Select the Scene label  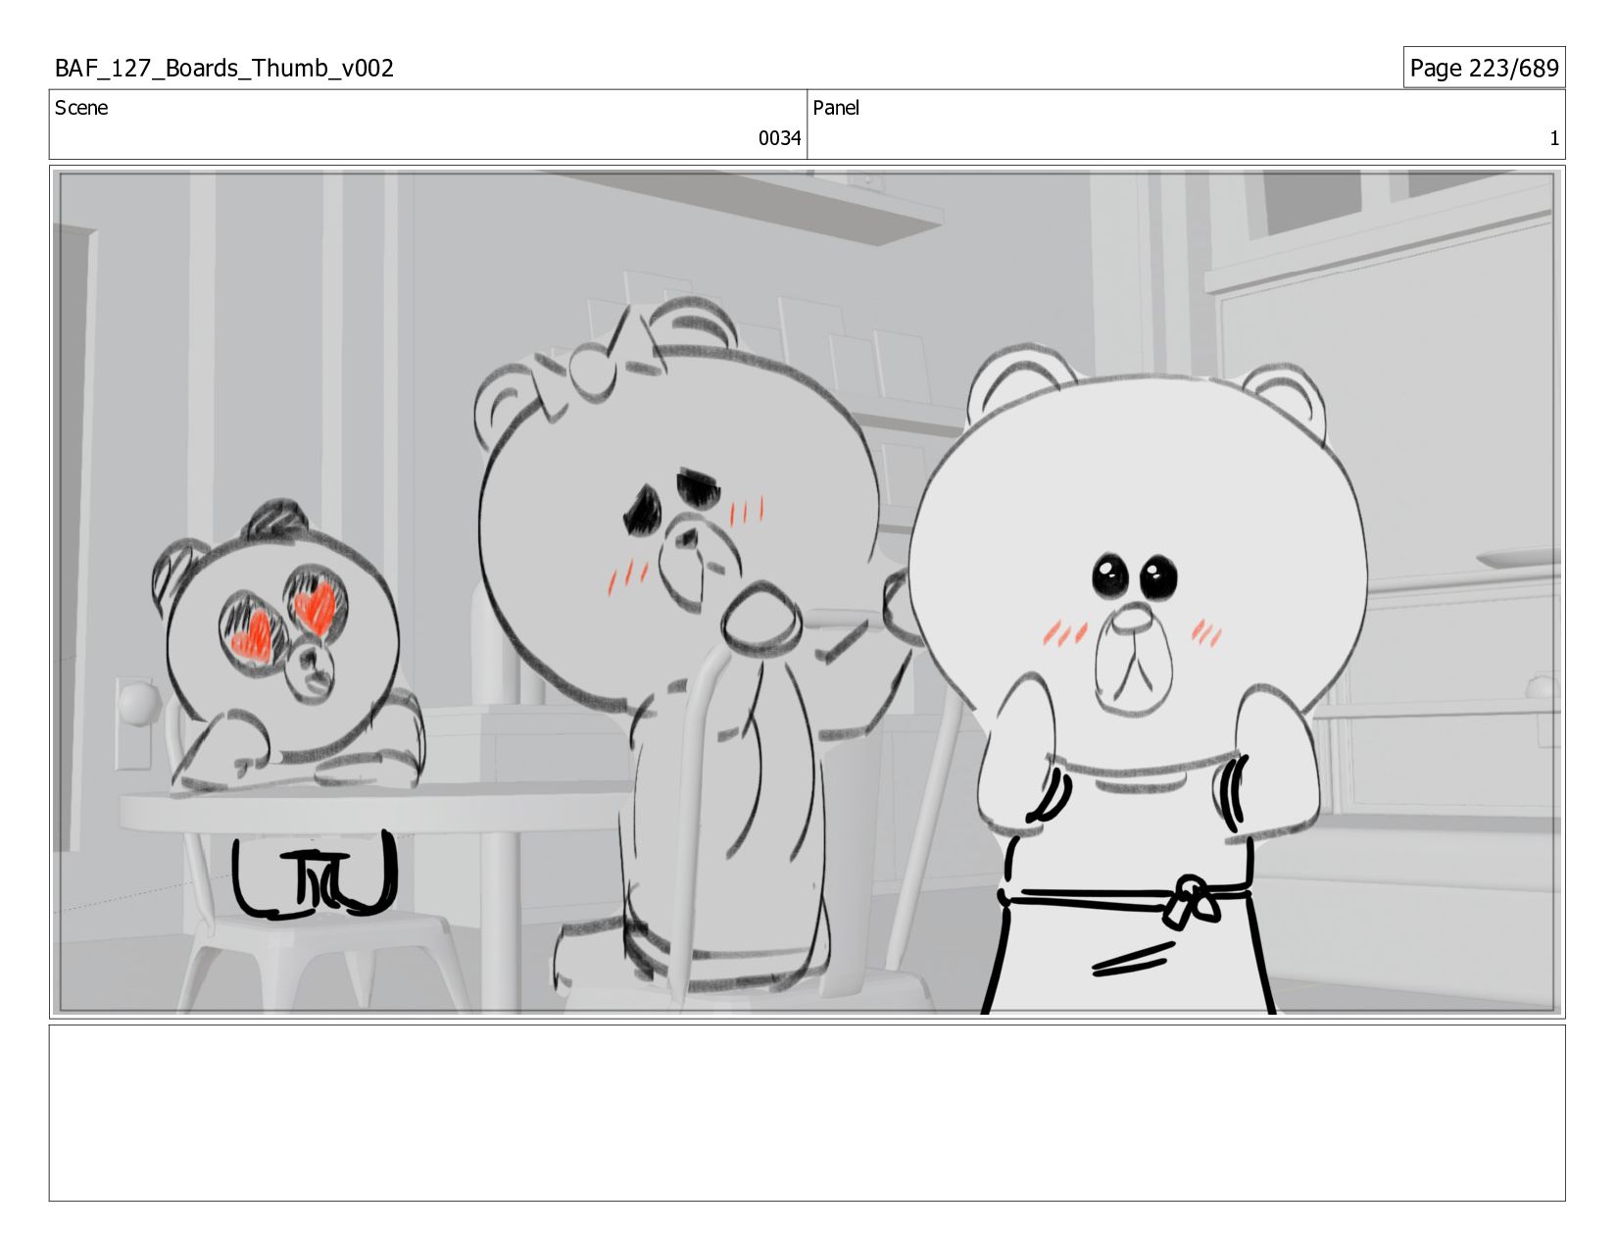point(81,108)
